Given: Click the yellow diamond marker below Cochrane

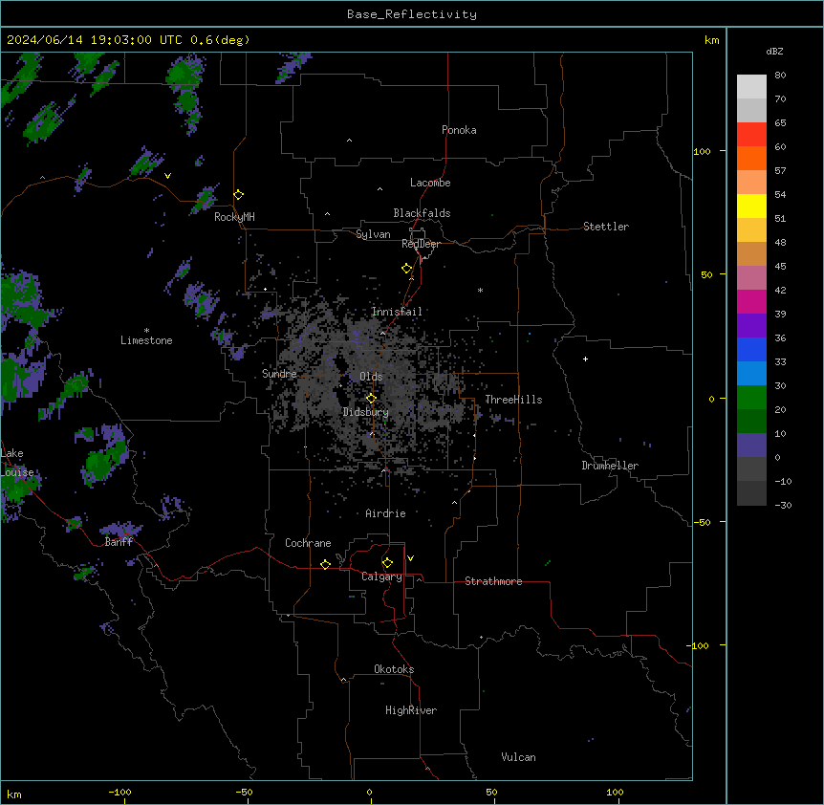Looking at the screenshot, I should click(x=325, y=564).
